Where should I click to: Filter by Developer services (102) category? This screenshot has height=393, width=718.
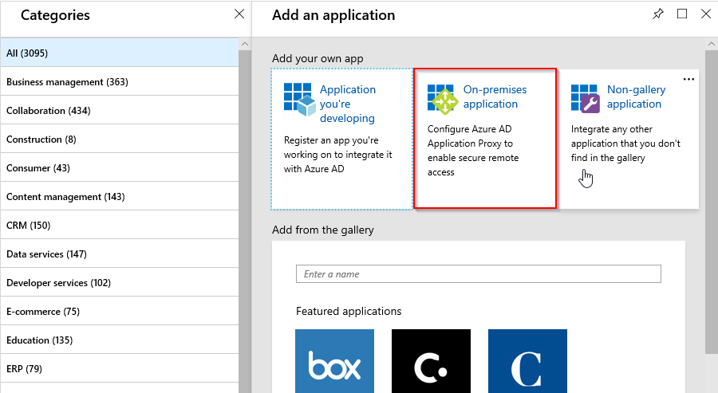(x=119, y=283)
